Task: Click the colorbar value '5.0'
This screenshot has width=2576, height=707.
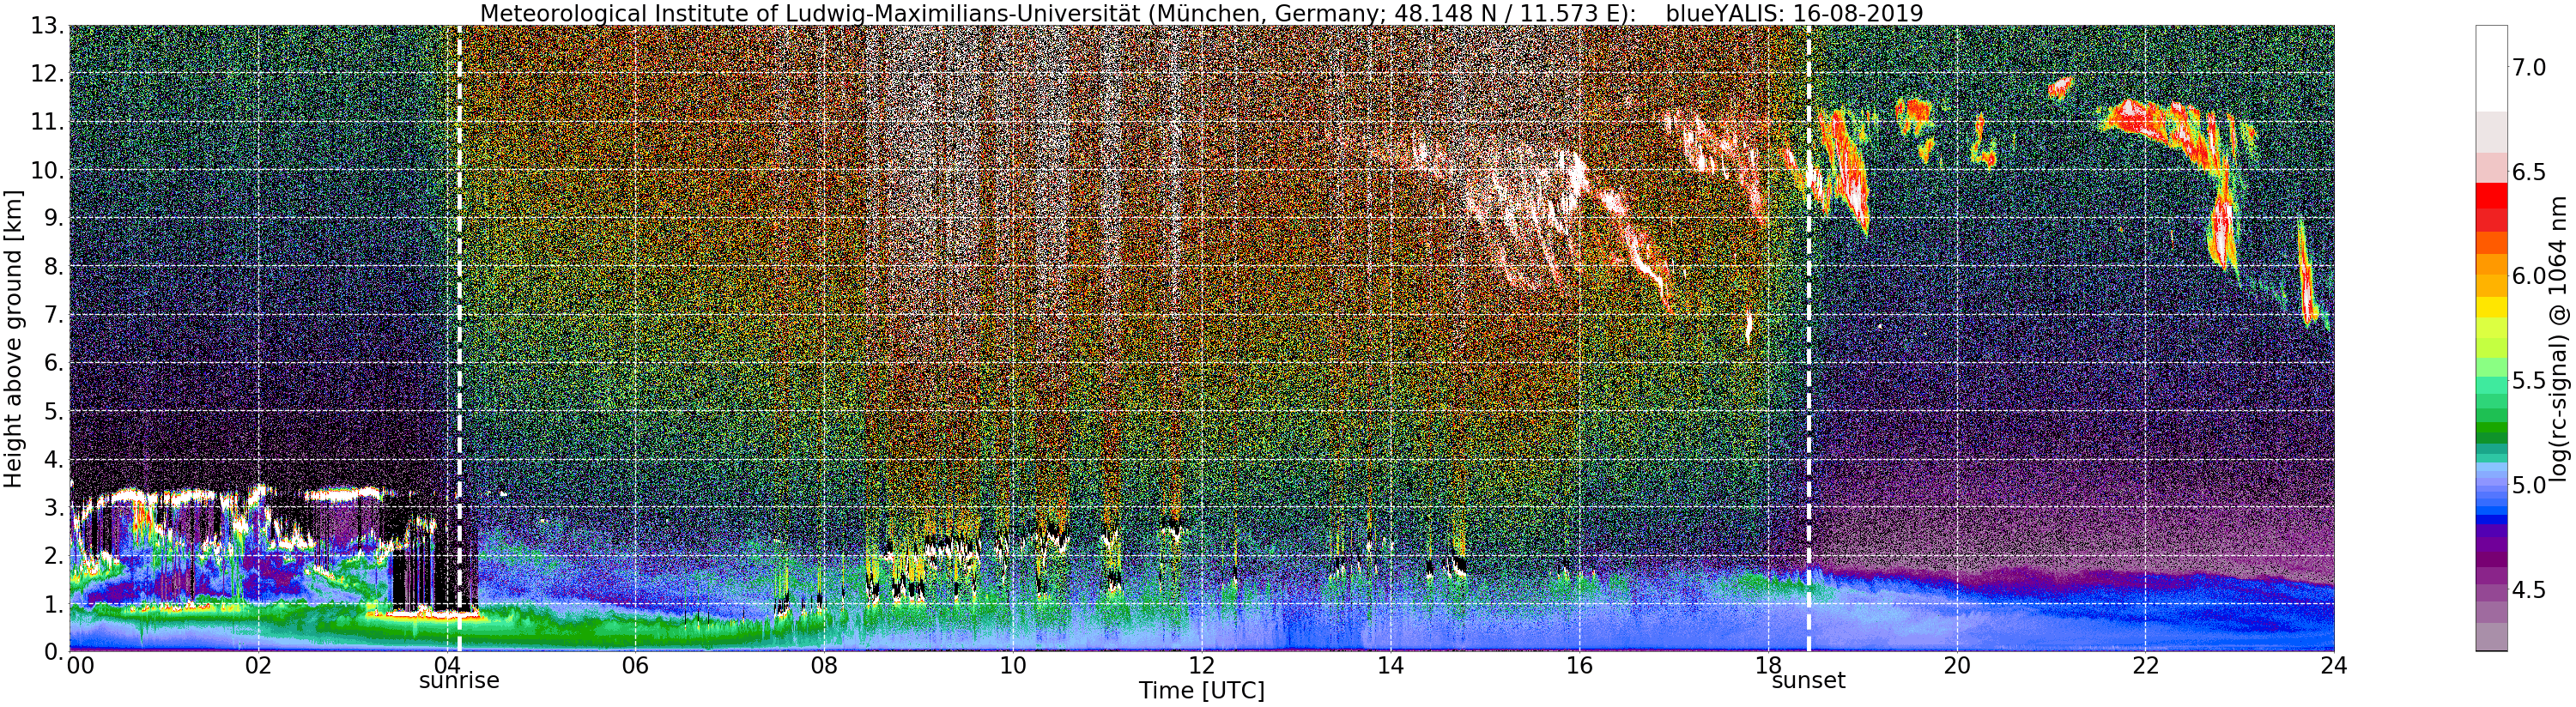Action: point(2529,485)
